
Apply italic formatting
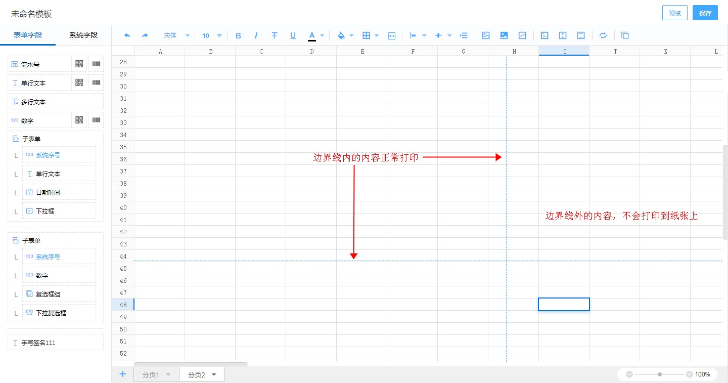256,35
